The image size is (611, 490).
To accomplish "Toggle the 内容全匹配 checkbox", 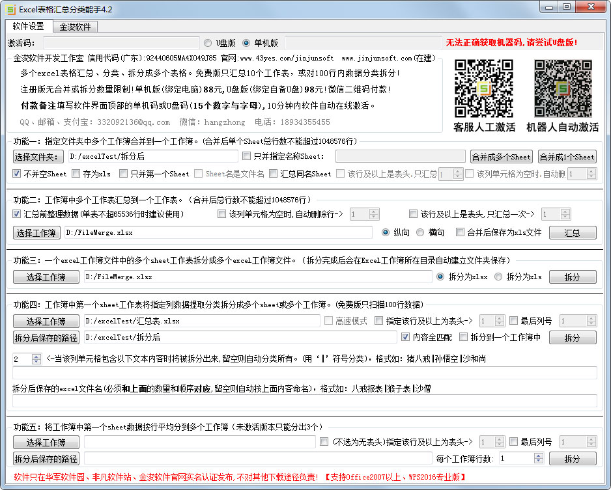I will pyautogui.click(x=406, y=337).
